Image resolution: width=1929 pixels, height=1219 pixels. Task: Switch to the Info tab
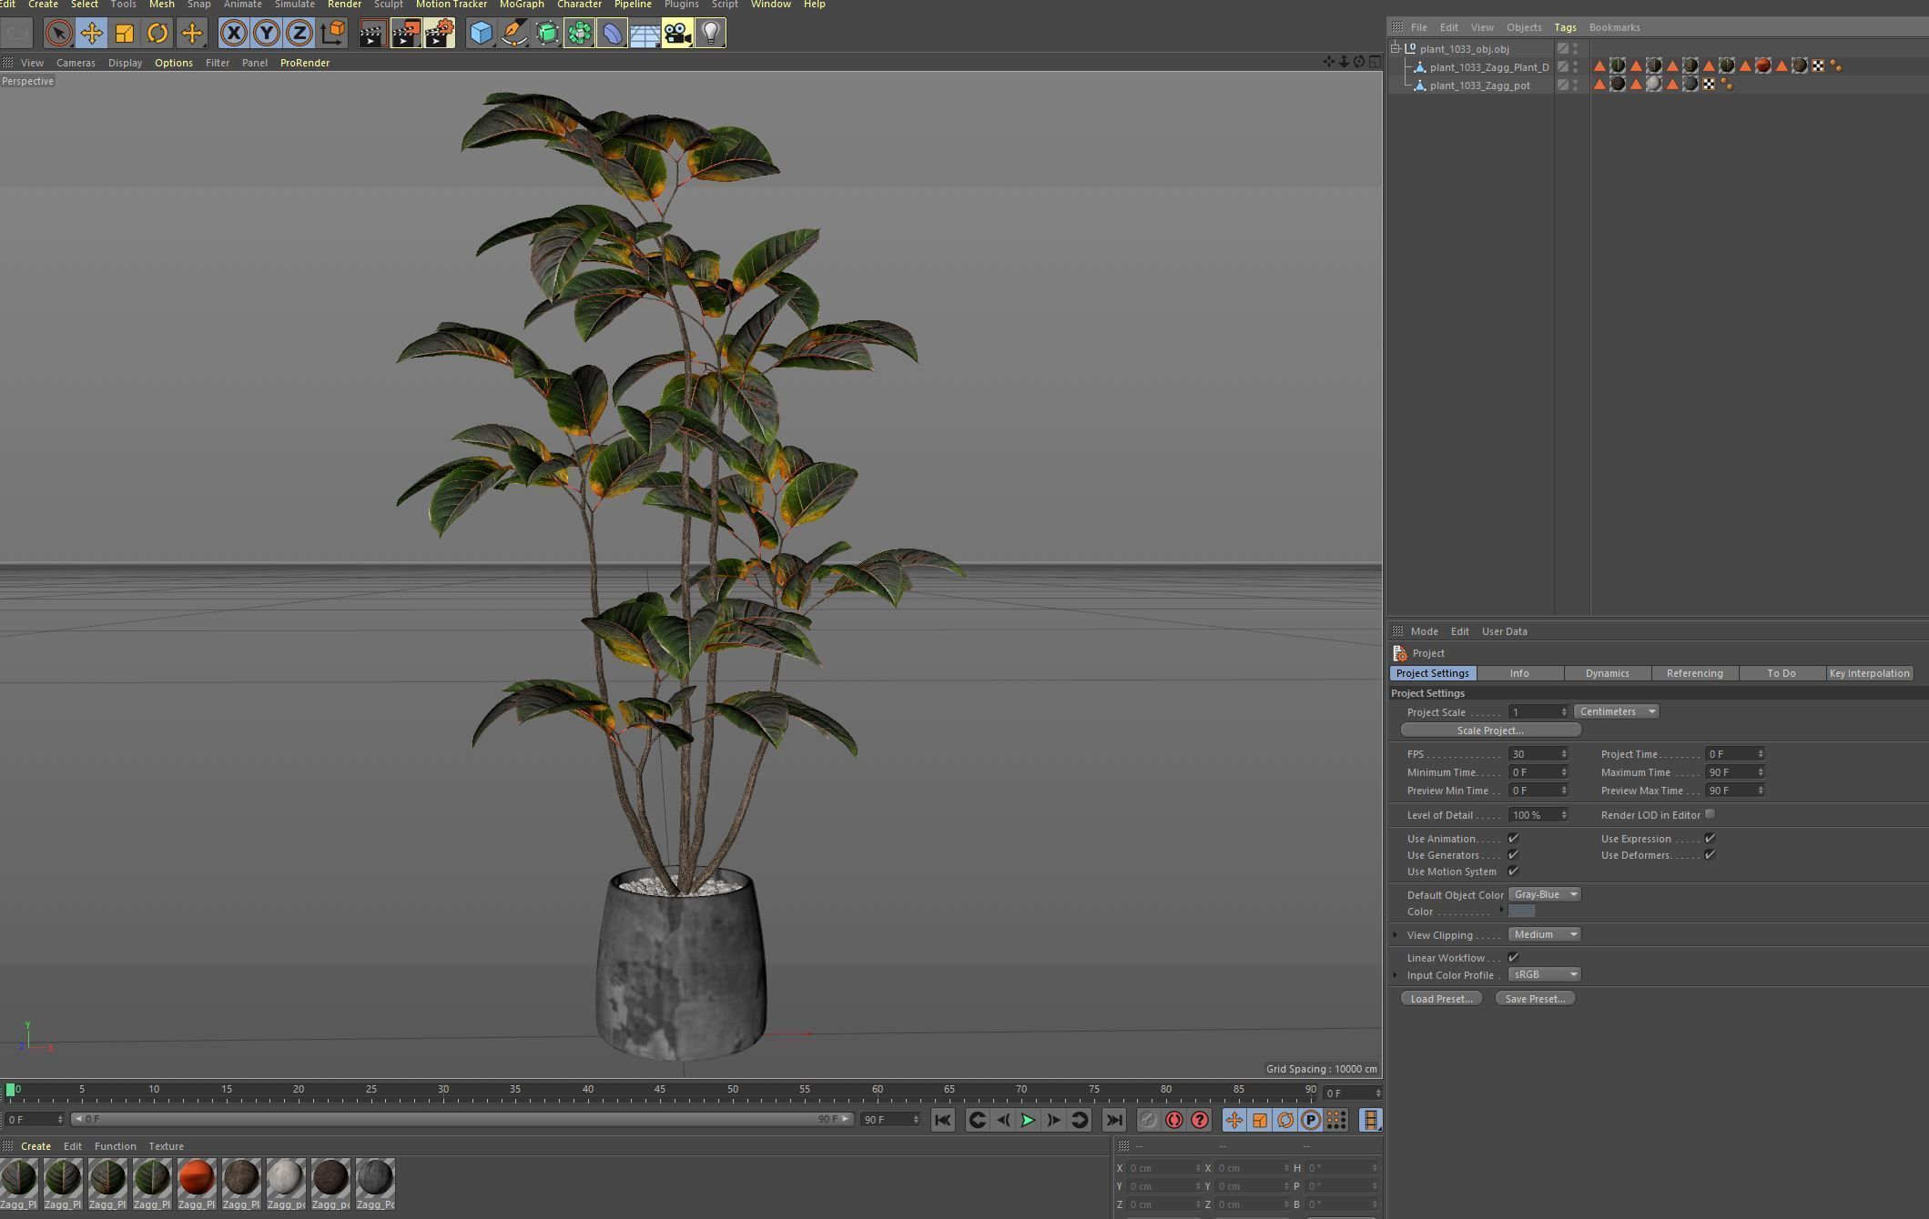coord(1519,673)
